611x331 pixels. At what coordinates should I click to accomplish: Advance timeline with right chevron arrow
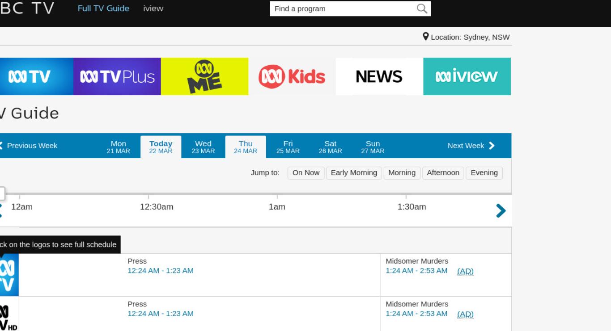(501, 211)
